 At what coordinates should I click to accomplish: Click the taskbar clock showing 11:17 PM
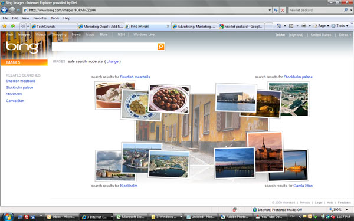click(x=343, y=217)
